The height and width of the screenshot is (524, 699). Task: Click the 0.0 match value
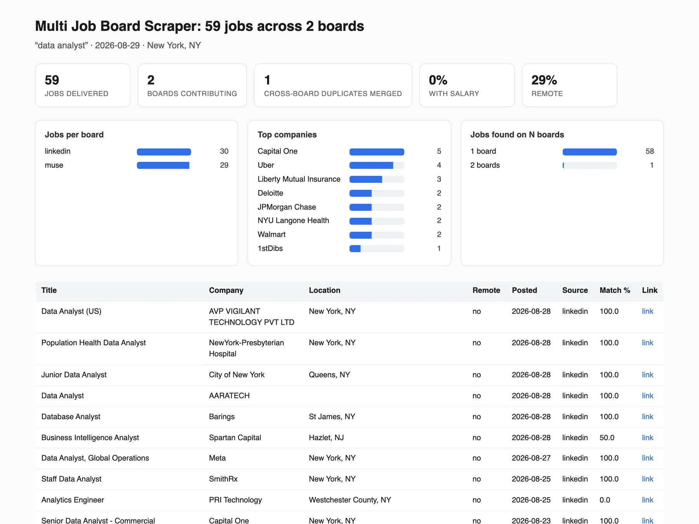pyautogui.click(x=605, y=500)
